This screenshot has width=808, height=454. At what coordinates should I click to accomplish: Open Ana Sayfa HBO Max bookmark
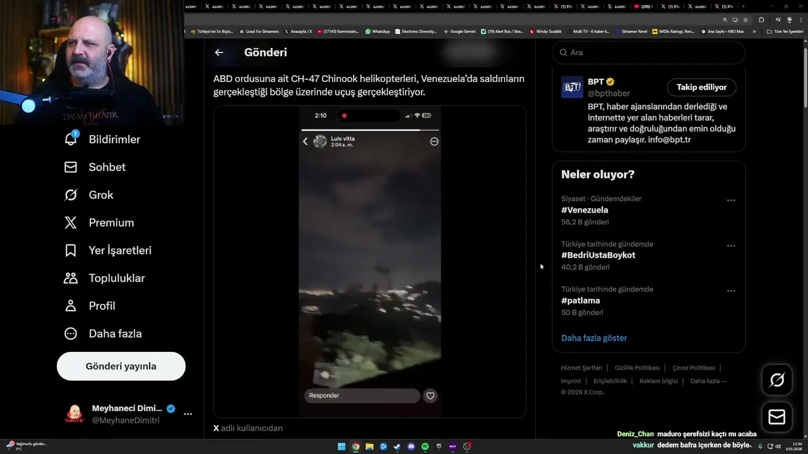click(x=723, y=31)
